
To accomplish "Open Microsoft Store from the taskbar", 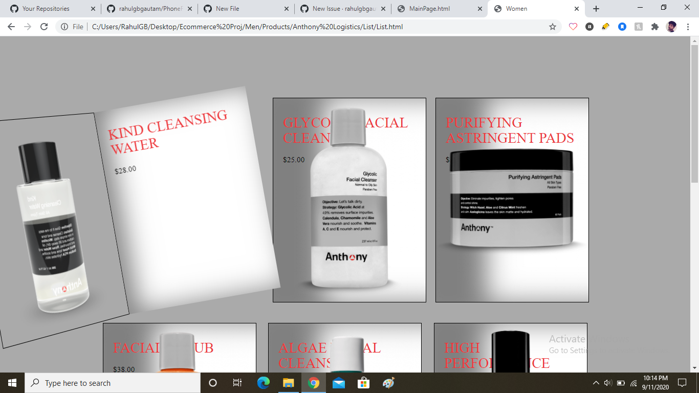I will coord(363,383).
